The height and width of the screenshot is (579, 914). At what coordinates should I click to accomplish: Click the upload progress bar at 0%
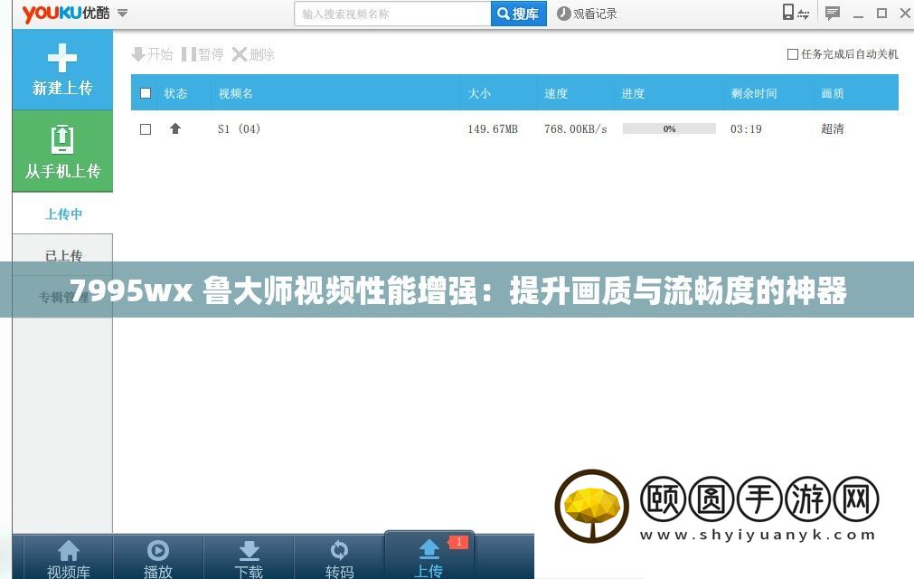click(x=669, y=129)
